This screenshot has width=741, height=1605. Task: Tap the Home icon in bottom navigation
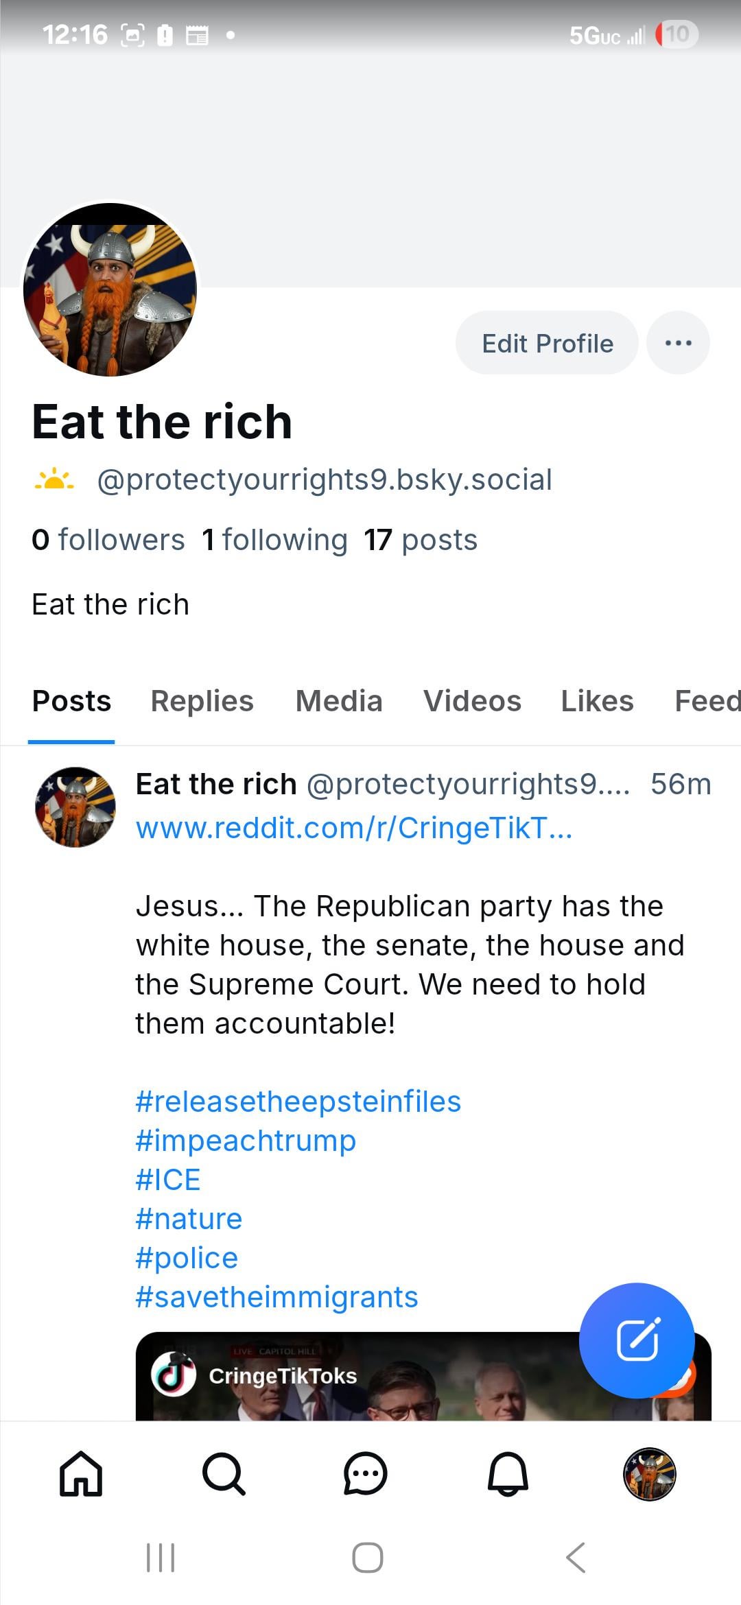click(81, 1473)
